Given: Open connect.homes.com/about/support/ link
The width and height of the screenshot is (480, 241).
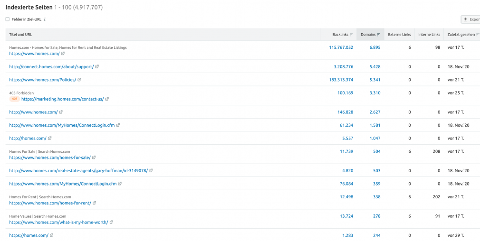Looking at the screenshot, I should (51, 66).
